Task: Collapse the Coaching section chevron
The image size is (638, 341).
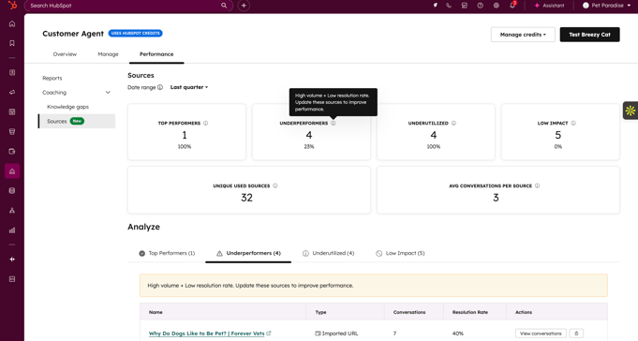Action: (x=108, y=93)
